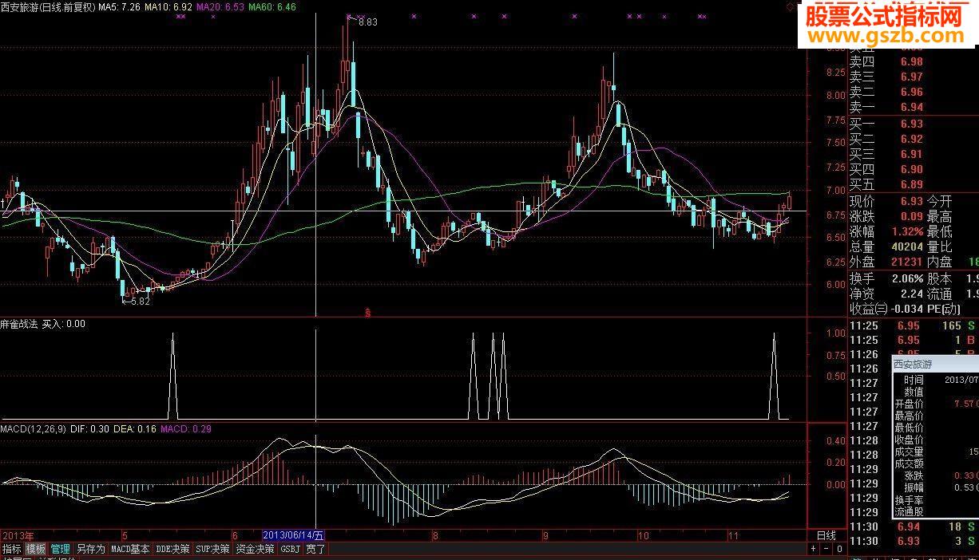This screenshot has width=979, height=560.
Task: Select the GSBJ template
Action: [290, 549]
